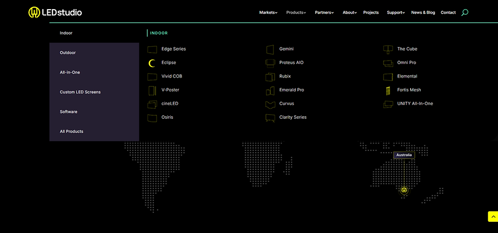Open the Edge Series link
Image resolution: width=498 pixels, height=233 pixels.
tap(174, 49)
